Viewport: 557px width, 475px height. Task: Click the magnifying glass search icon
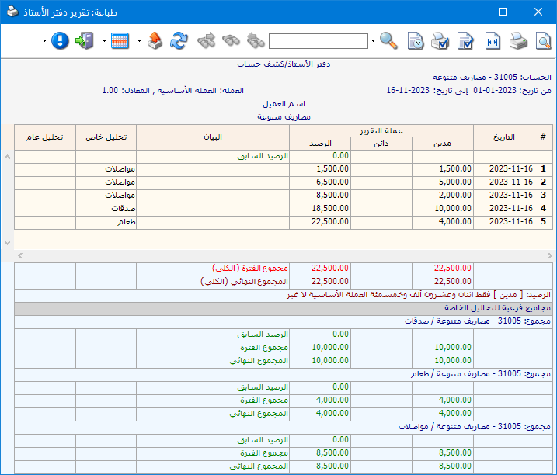[388, 41]
